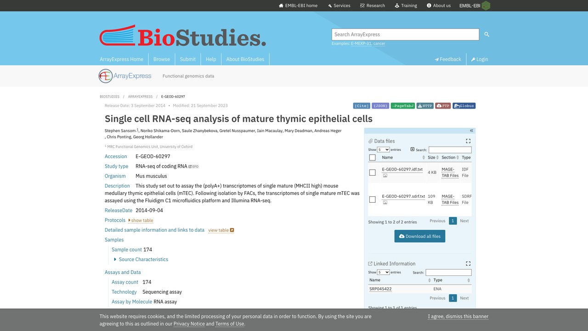Open the Login link

tap(480, 59)
